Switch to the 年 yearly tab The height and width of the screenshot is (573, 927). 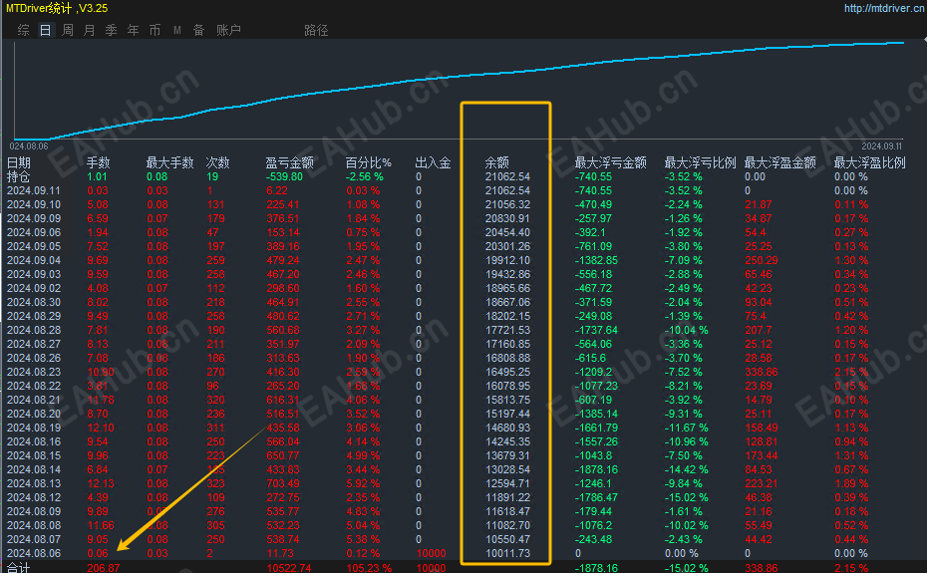[x=133, y=30]
